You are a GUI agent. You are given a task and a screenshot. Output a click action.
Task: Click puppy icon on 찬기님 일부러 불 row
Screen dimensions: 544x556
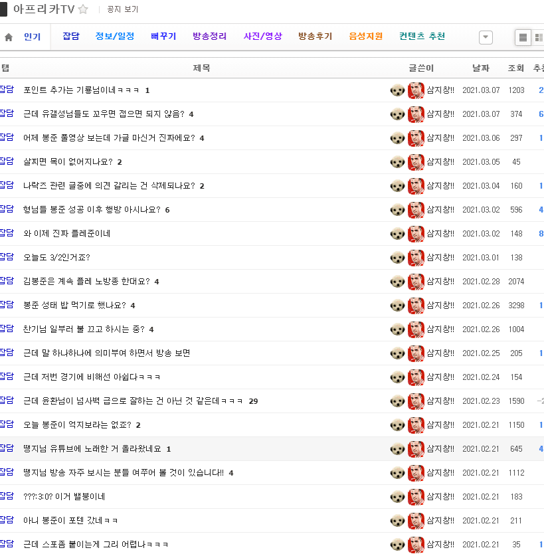tap(397, 329)
